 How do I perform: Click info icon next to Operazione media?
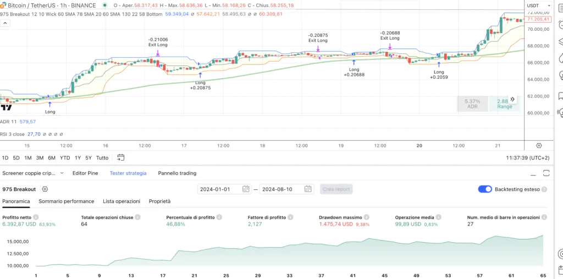pyautogui.click(x=438, y=217)
